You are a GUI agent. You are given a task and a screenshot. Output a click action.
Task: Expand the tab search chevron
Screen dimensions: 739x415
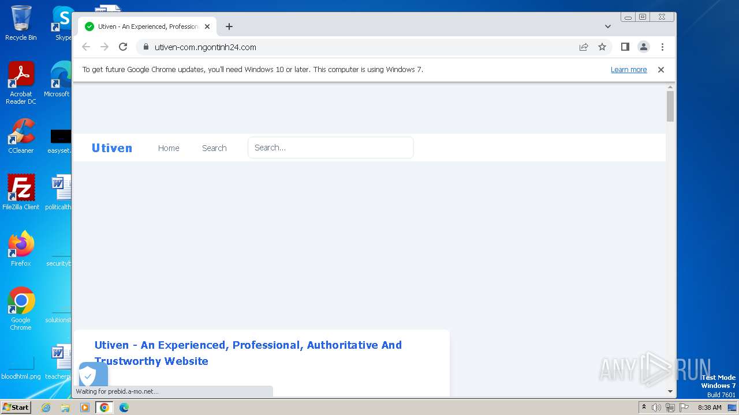click(x=608, y=27)
